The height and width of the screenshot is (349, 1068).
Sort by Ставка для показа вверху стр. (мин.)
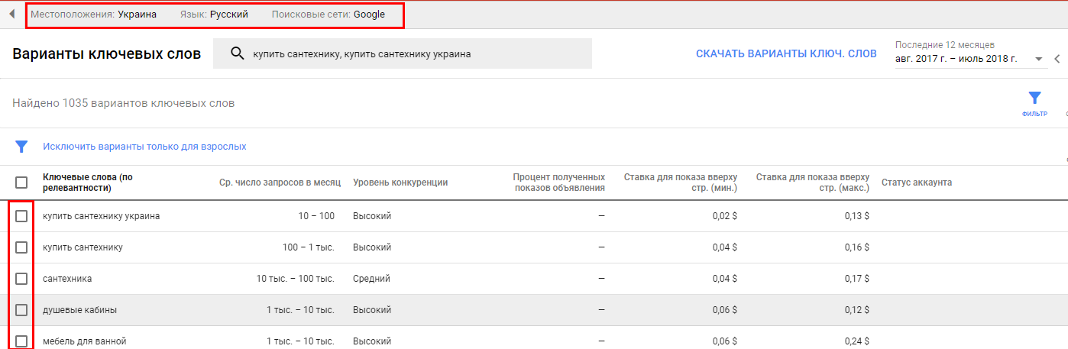pos(681,183)
